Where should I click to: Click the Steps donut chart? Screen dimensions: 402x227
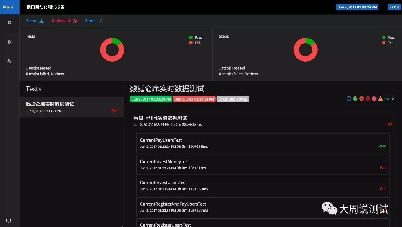305,50
